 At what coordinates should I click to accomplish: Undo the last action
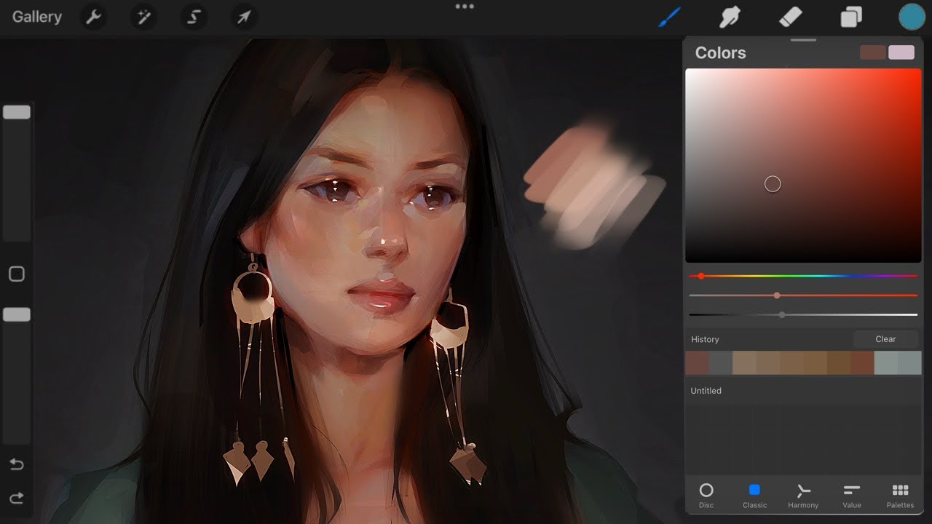(17, 464)
